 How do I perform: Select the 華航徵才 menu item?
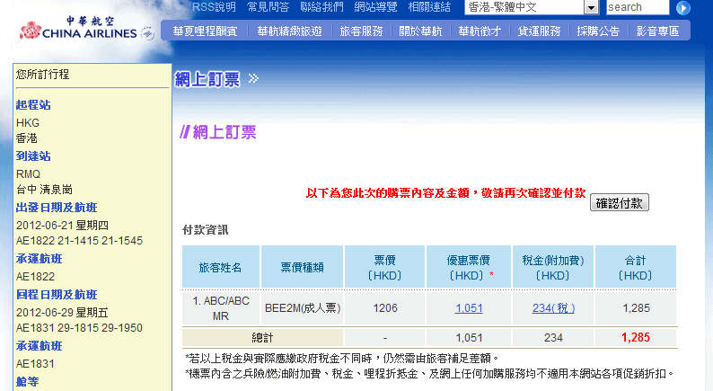coord(480,31)
